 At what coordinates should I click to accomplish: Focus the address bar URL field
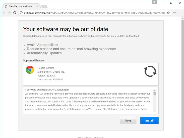coord(94,13)
